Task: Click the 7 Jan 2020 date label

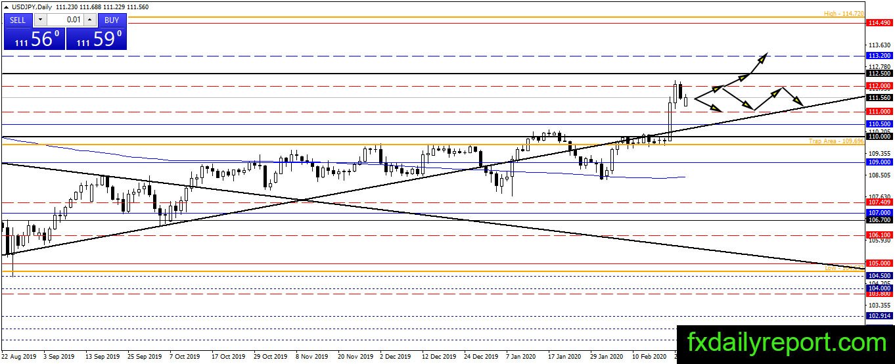Action: 521,357
